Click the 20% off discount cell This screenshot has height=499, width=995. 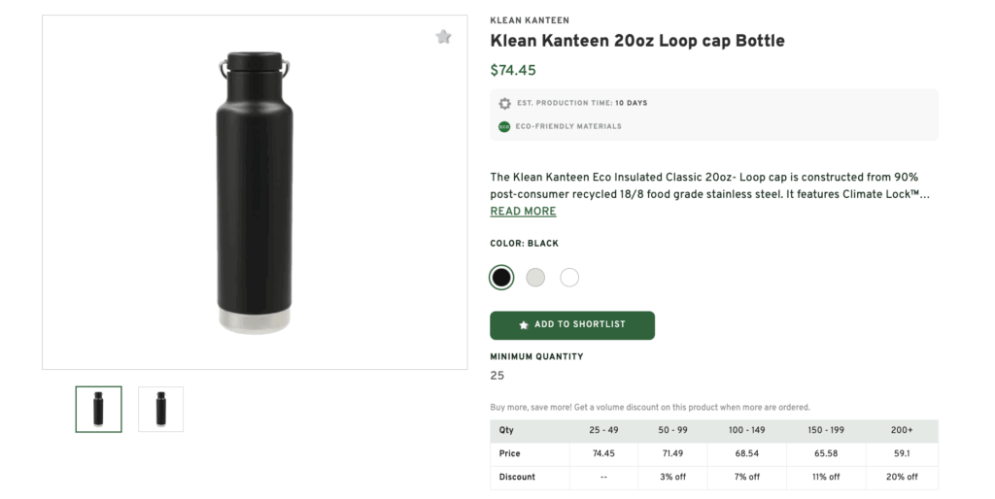902,477
